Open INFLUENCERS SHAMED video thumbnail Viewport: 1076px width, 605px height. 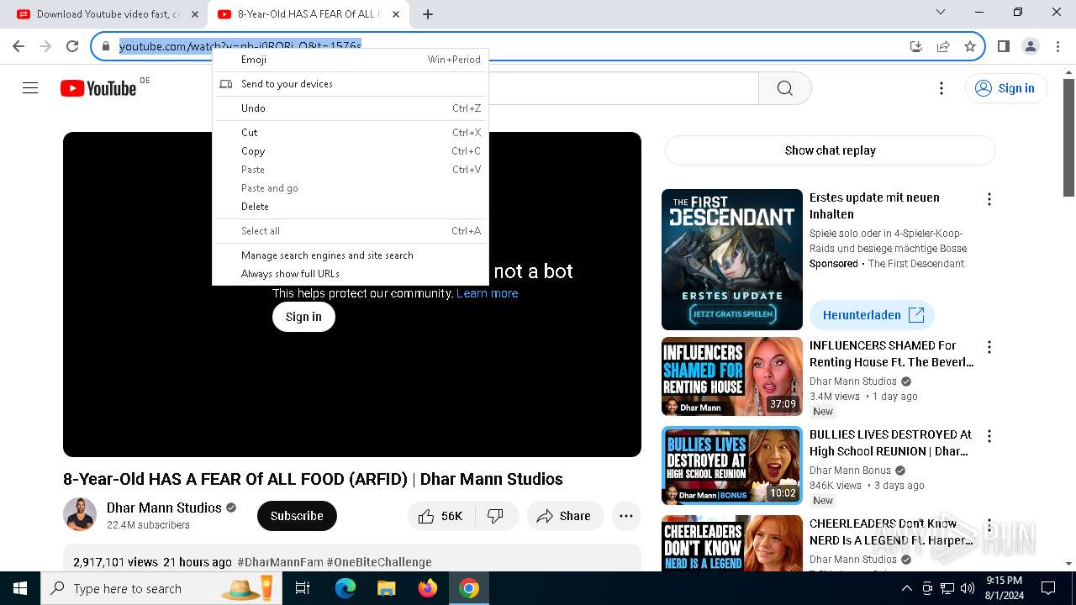click(x=732, y=376)
